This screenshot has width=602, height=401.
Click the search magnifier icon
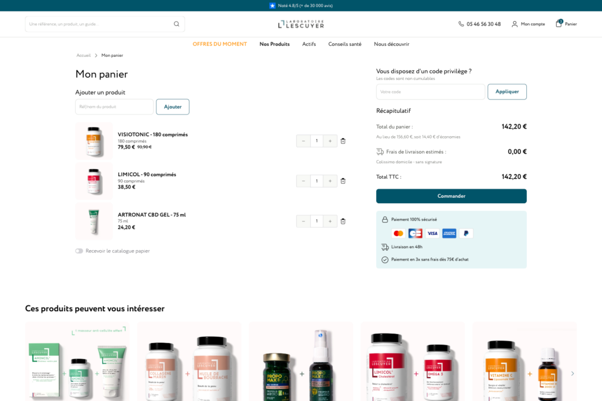point(176,23)
